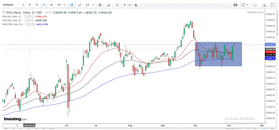The height and width of the screenshot is (130, 279).
Task: Open the EMA (100, close, 0) dropdown arrow
Action: pyautogui.click(x=23, y=24)
